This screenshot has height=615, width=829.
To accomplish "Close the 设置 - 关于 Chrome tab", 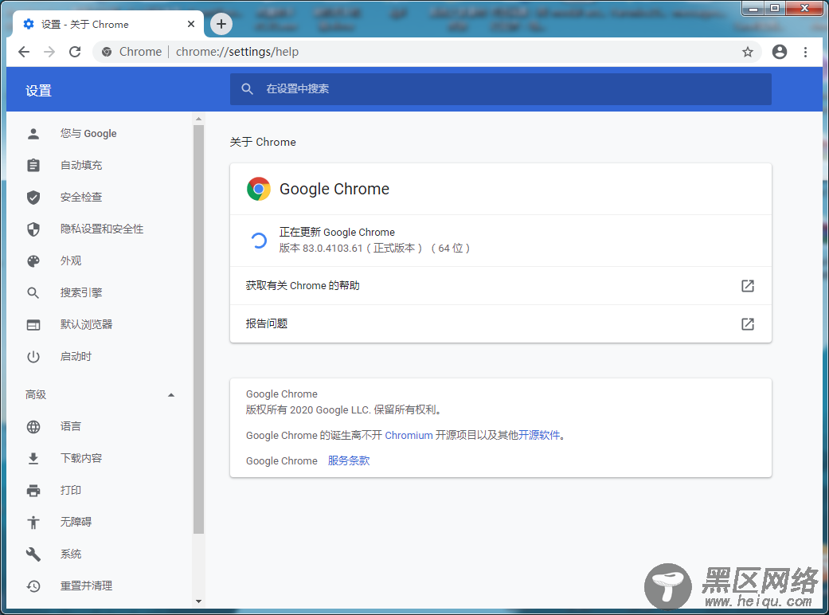I will (191, 25).
